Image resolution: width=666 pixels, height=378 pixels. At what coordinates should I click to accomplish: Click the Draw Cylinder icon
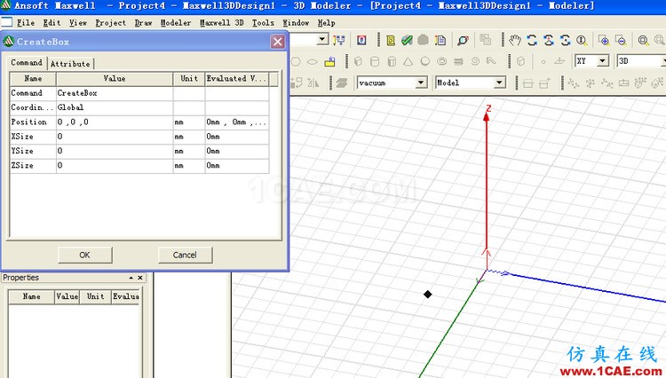[x=375, y=61]
